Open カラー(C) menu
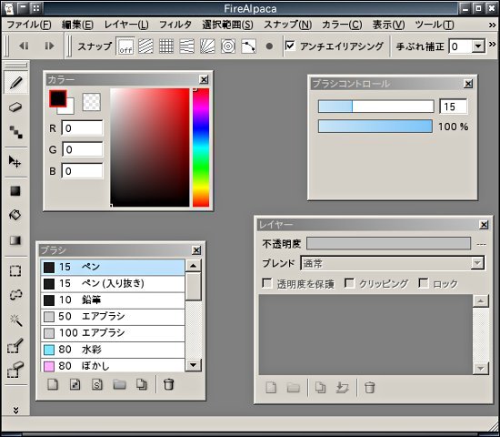The image size is (500, 437). tap(342, 25)
